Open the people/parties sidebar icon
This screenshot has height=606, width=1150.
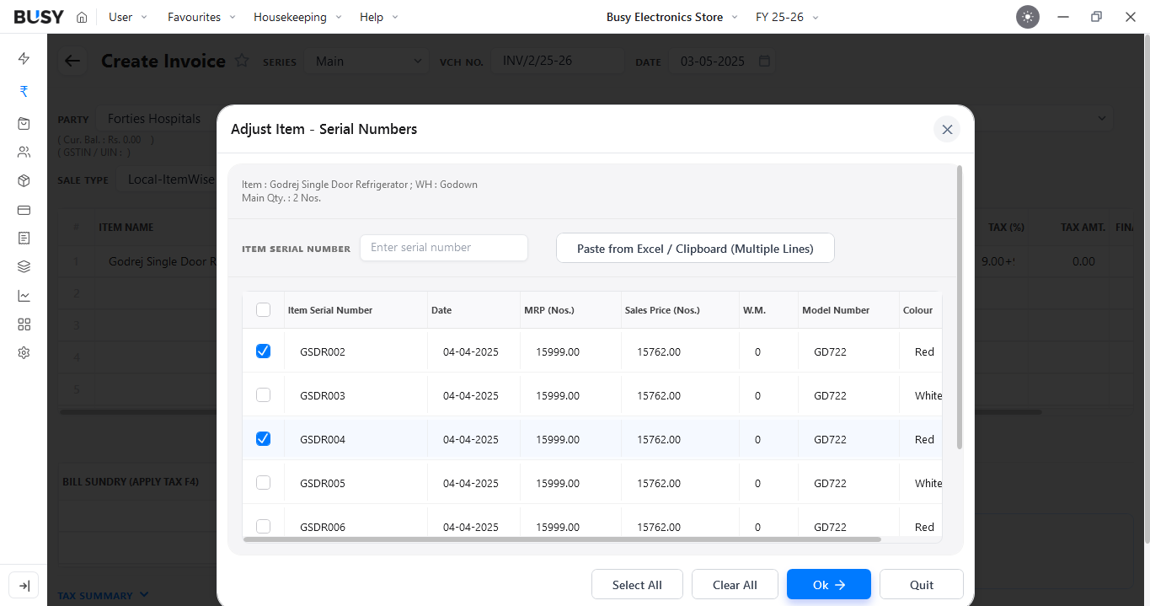click(x=24, y=153)
